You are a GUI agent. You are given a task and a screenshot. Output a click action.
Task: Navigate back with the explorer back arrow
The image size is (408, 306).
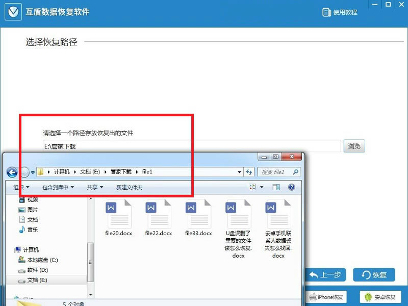pos(11,172)
